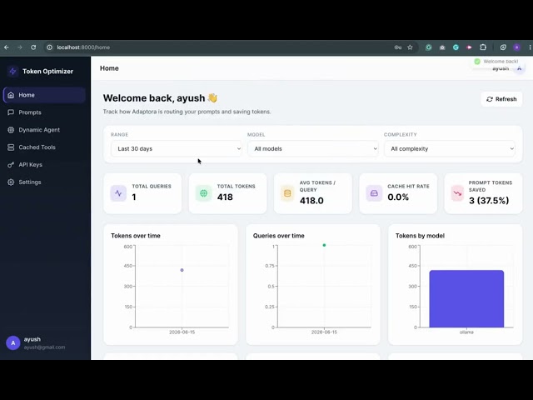Screen dimensions: 533x400
Task: Click the Dynamic Agent globe icon
Action: (11, 130)
